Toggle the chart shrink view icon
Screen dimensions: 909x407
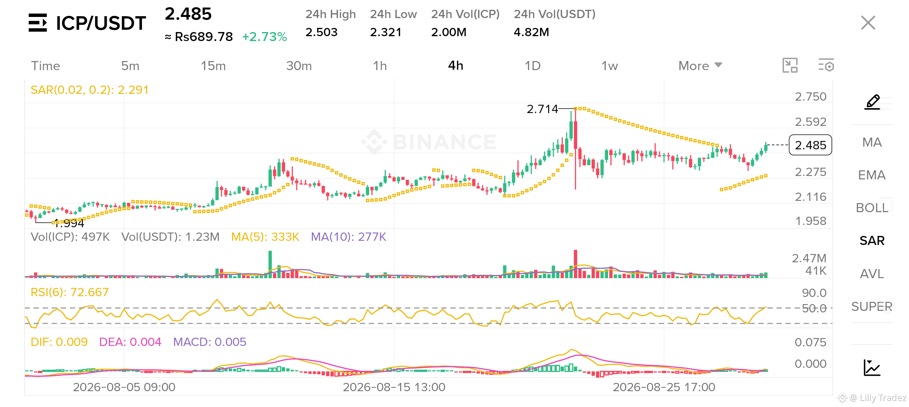coord(790,65)
